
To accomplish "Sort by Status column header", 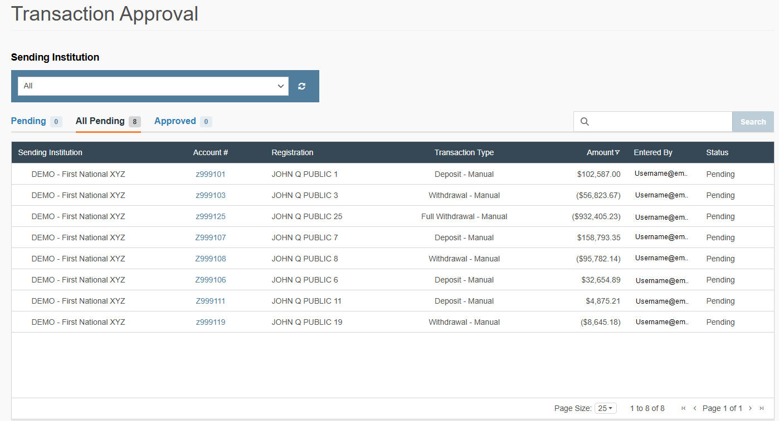I will coord(717,152).
